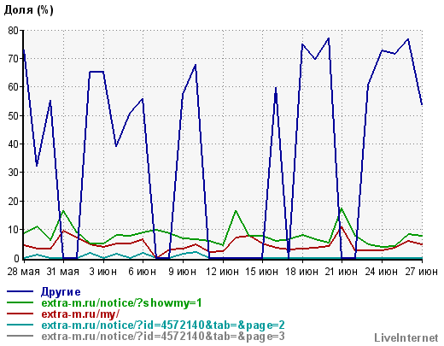Click the '24 июн' date label
This screenshot has height=346, width=444.
pyautogui.click(x=381, y=272)
